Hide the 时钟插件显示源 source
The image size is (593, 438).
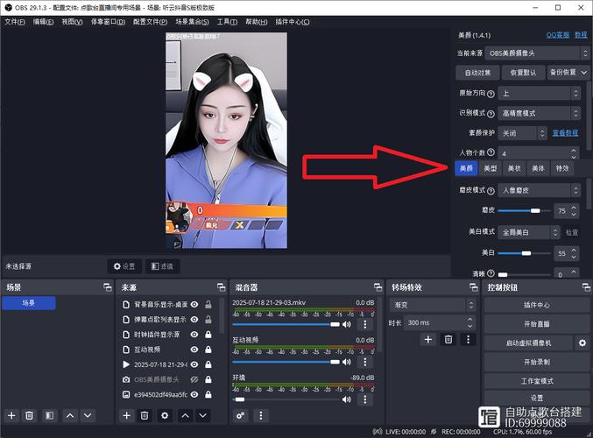(x=194, y=335)
